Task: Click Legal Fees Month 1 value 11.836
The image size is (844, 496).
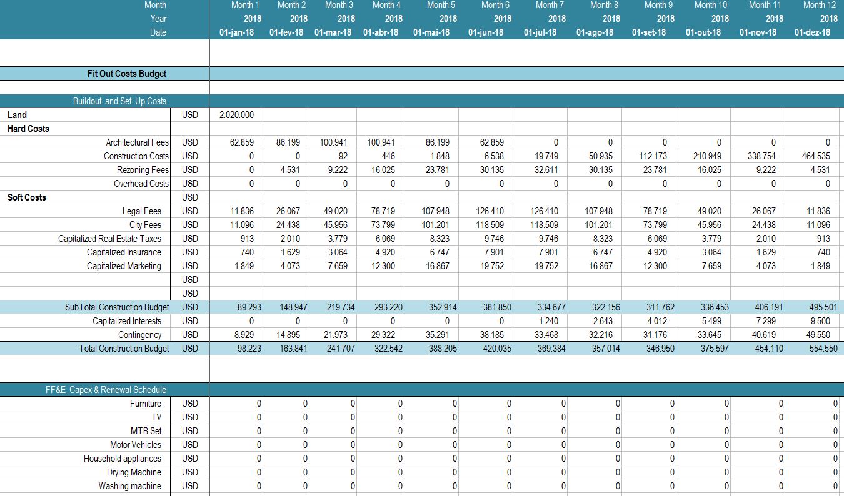Action: 241,211
